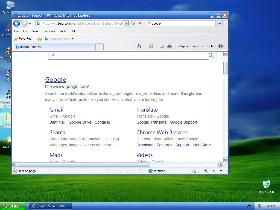Click the Features link under Chrome
Image resolution: width=280 pixels, height=210 pixels.
[164, 145]
